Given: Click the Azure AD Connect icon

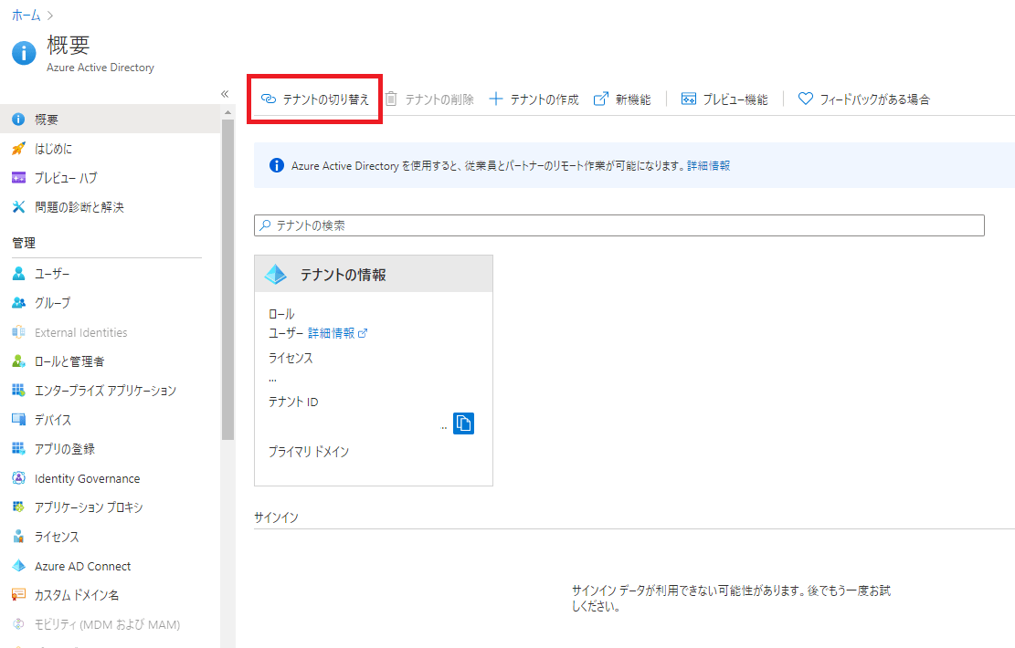Looking at the screenshot, I should pos(19,566).
